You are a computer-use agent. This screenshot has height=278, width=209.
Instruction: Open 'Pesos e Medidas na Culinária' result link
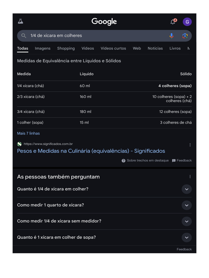pyautogui.click(x=91, y=151)
